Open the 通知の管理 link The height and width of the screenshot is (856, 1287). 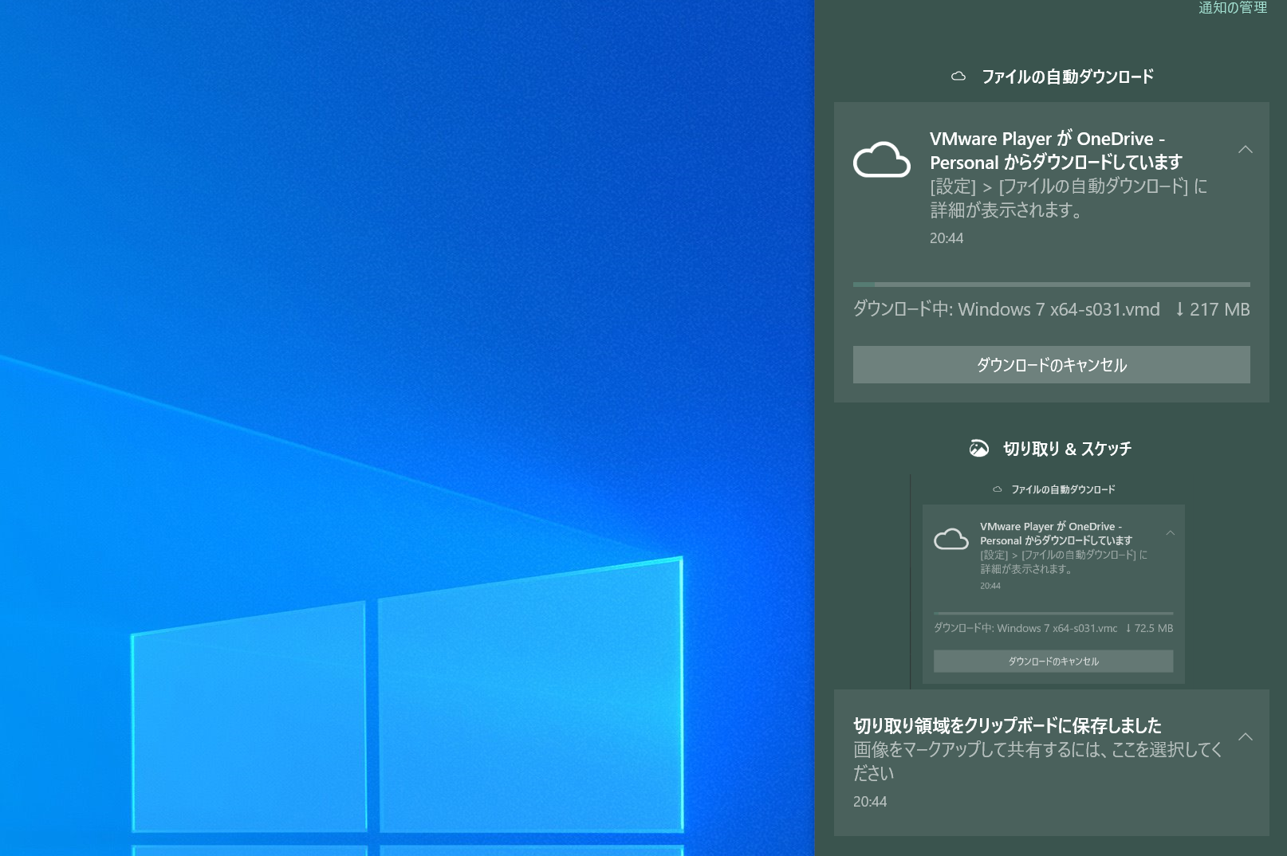pos(1233,7)
